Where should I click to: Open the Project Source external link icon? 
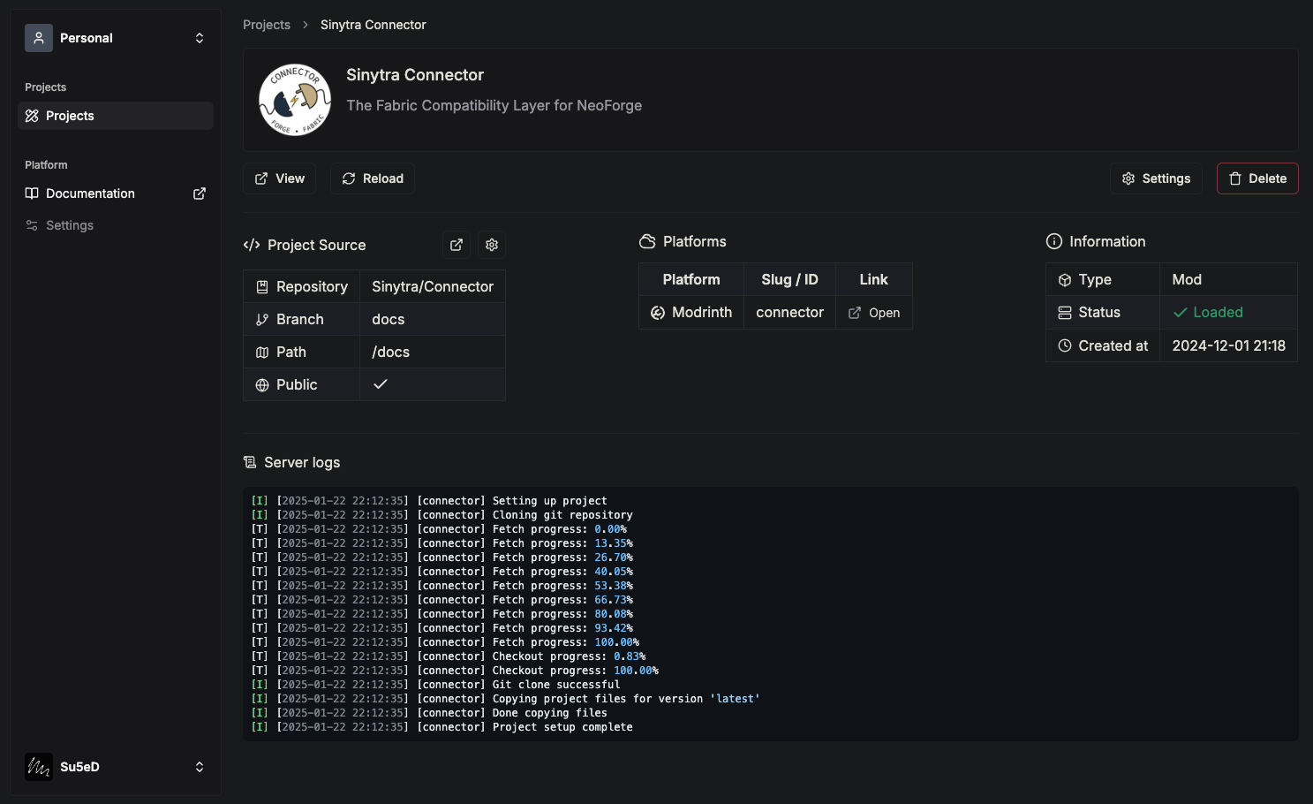pos(457,245)
